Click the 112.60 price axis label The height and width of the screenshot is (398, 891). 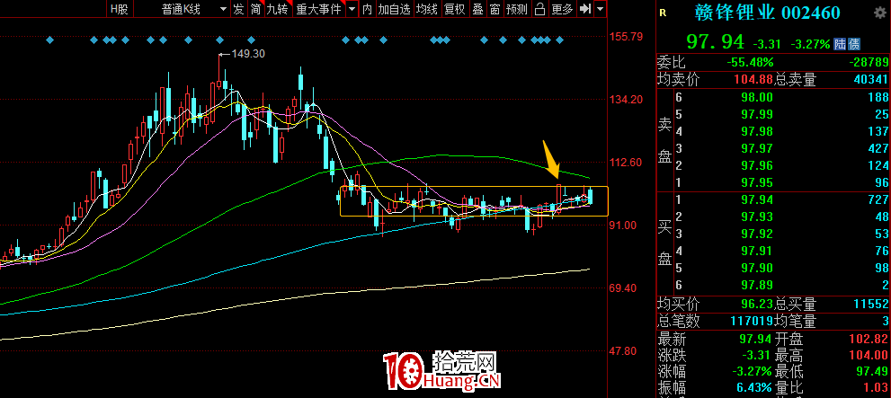click(627, 163)
